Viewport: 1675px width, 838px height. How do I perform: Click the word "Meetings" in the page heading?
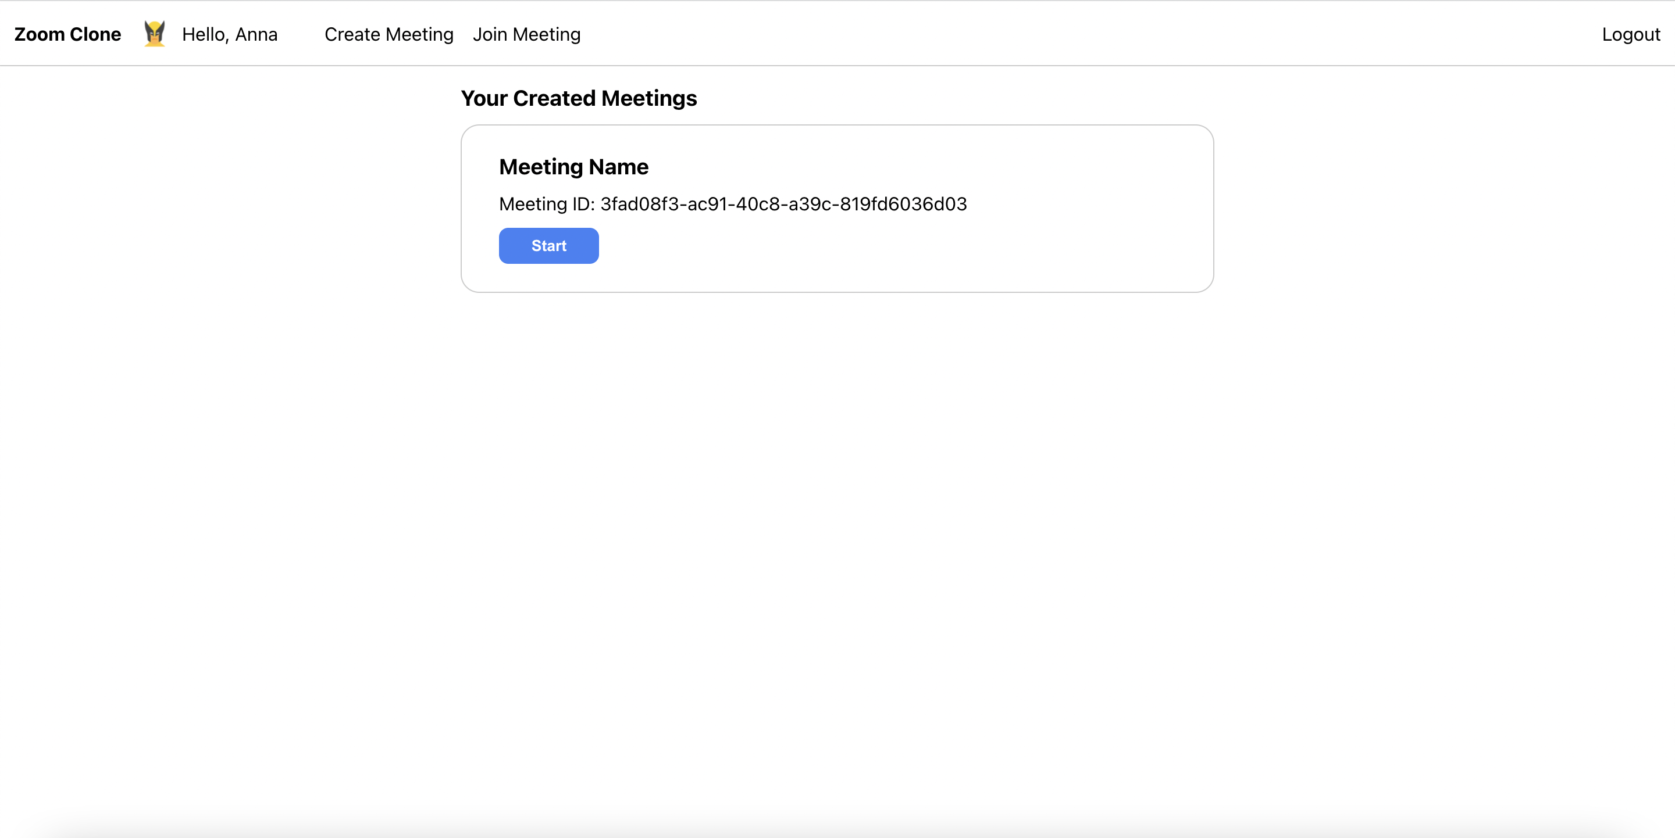(649, 98)
